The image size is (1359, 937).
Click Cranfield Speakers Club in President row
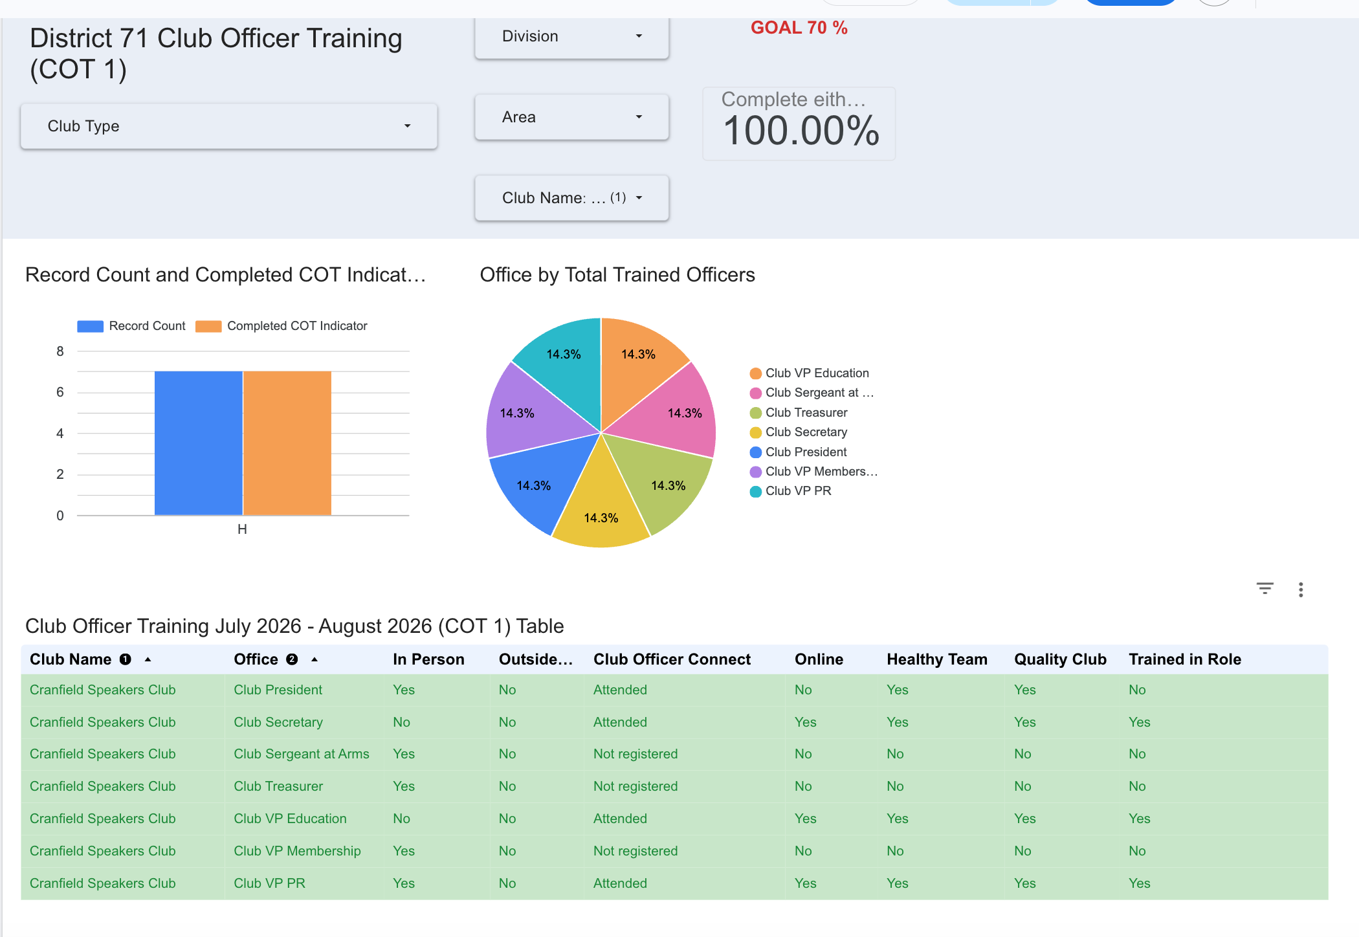tap(102, 690)
